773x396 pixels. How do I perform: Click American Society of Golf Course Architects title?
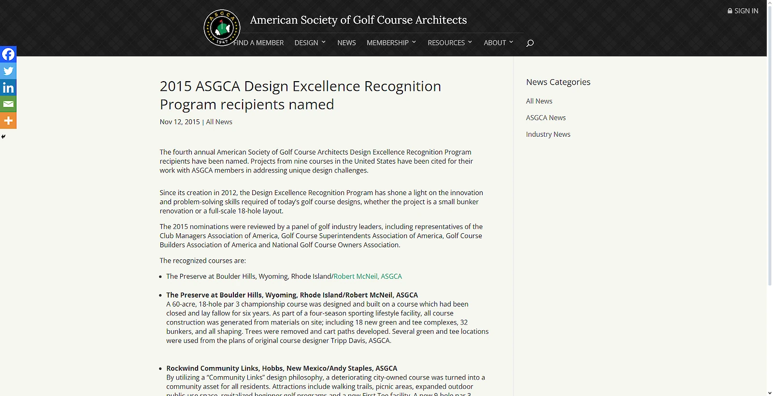coord(358,20)
